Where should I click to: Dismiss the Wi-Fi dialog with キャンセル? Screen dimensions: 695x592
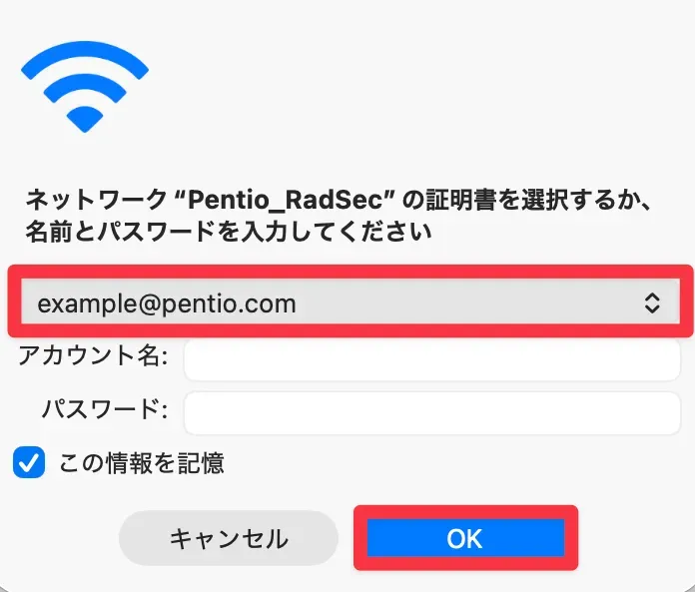229,539
